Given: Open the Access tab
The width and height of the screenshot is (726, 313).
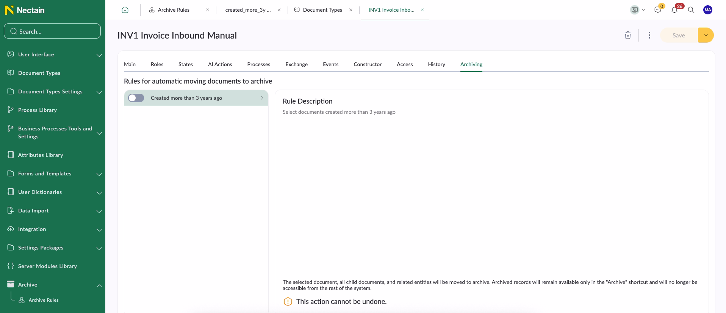Looking at the screenshot, I should coord(405,64).
